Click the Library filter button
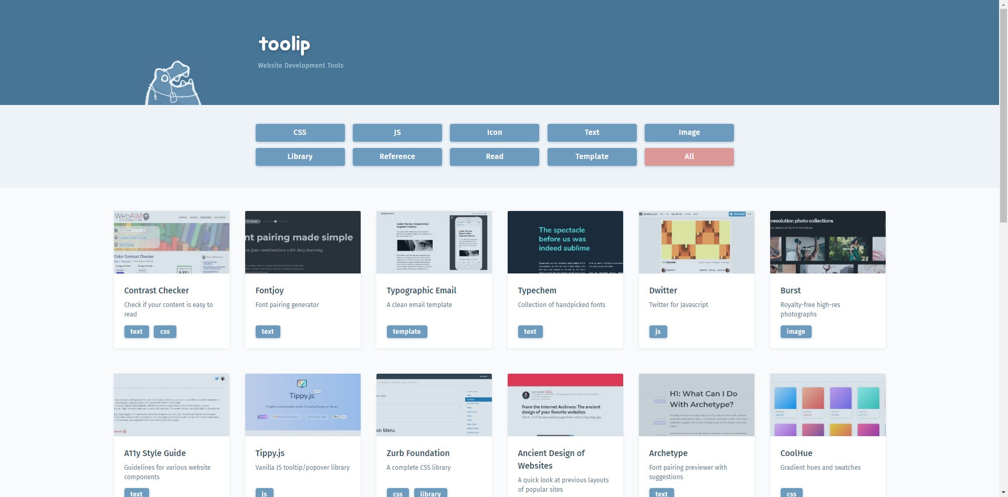Viewport: 1008px width, 497px height. [300, 157]
